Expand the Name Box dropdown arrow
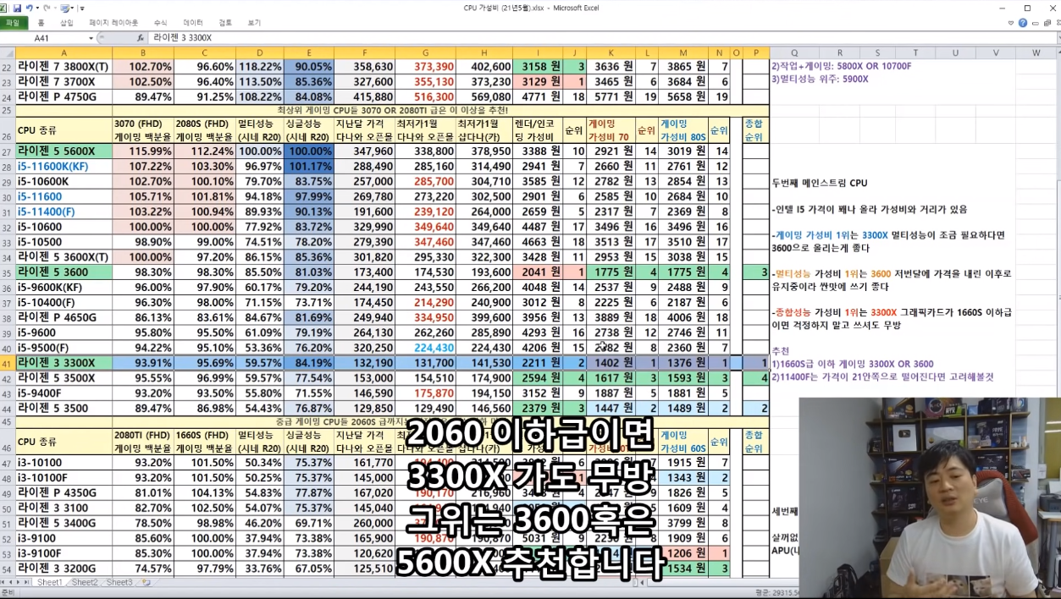This screenshot has height=599, width=1061. tap(91, 38)
